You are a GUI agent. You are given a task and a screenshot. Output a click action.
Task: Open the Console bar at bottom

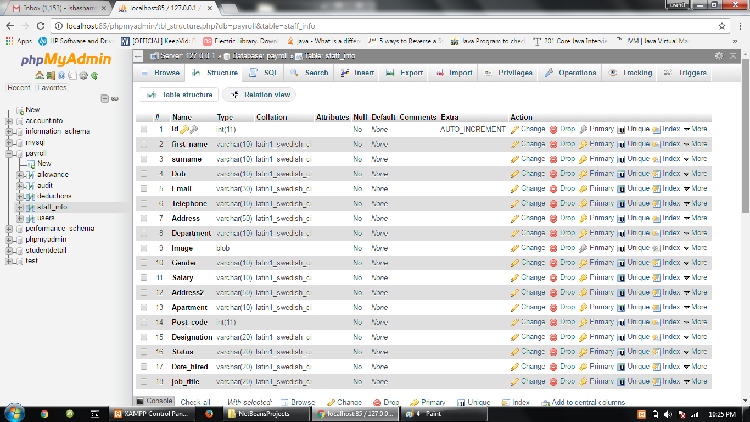(154, 401)
